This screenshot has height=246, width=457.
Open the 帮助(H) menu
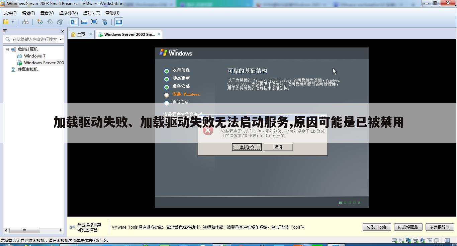tap(112, 13)
